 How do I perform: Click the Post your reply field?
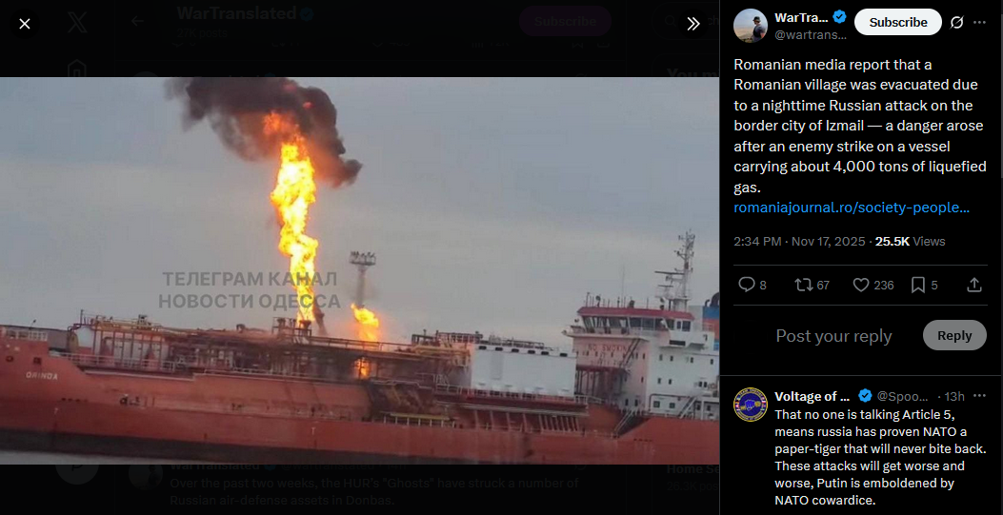pos(833,336)
